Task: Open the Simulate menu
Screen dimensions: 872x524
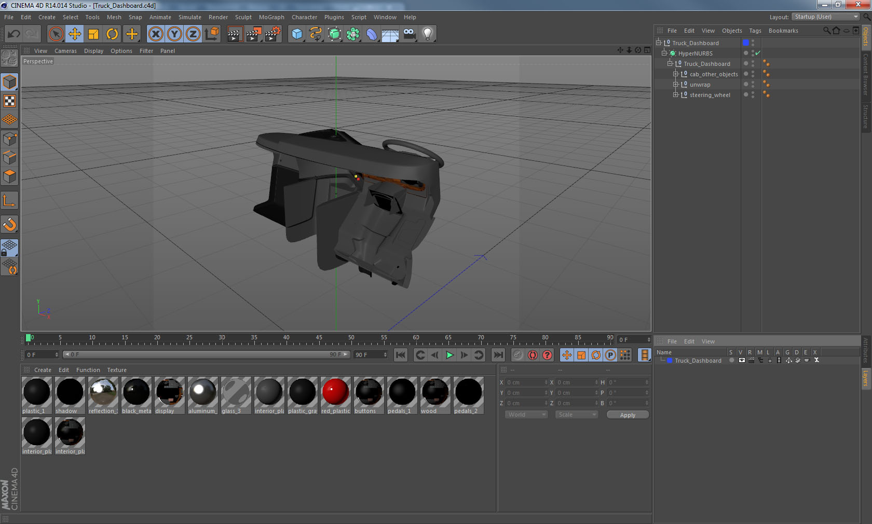Action: coord(189,17)
